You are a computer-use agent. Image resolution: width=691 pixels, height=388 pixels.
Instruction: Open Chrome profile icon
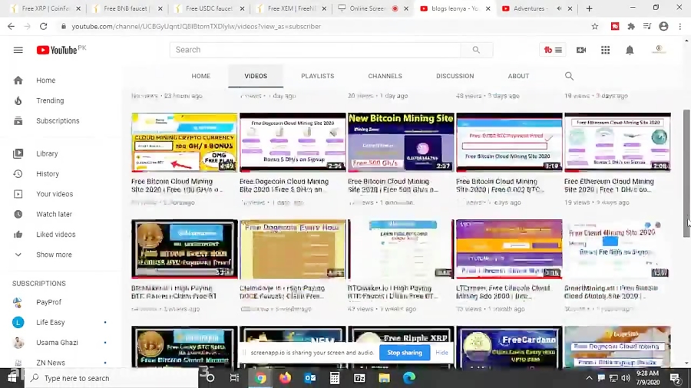(663, 26)
